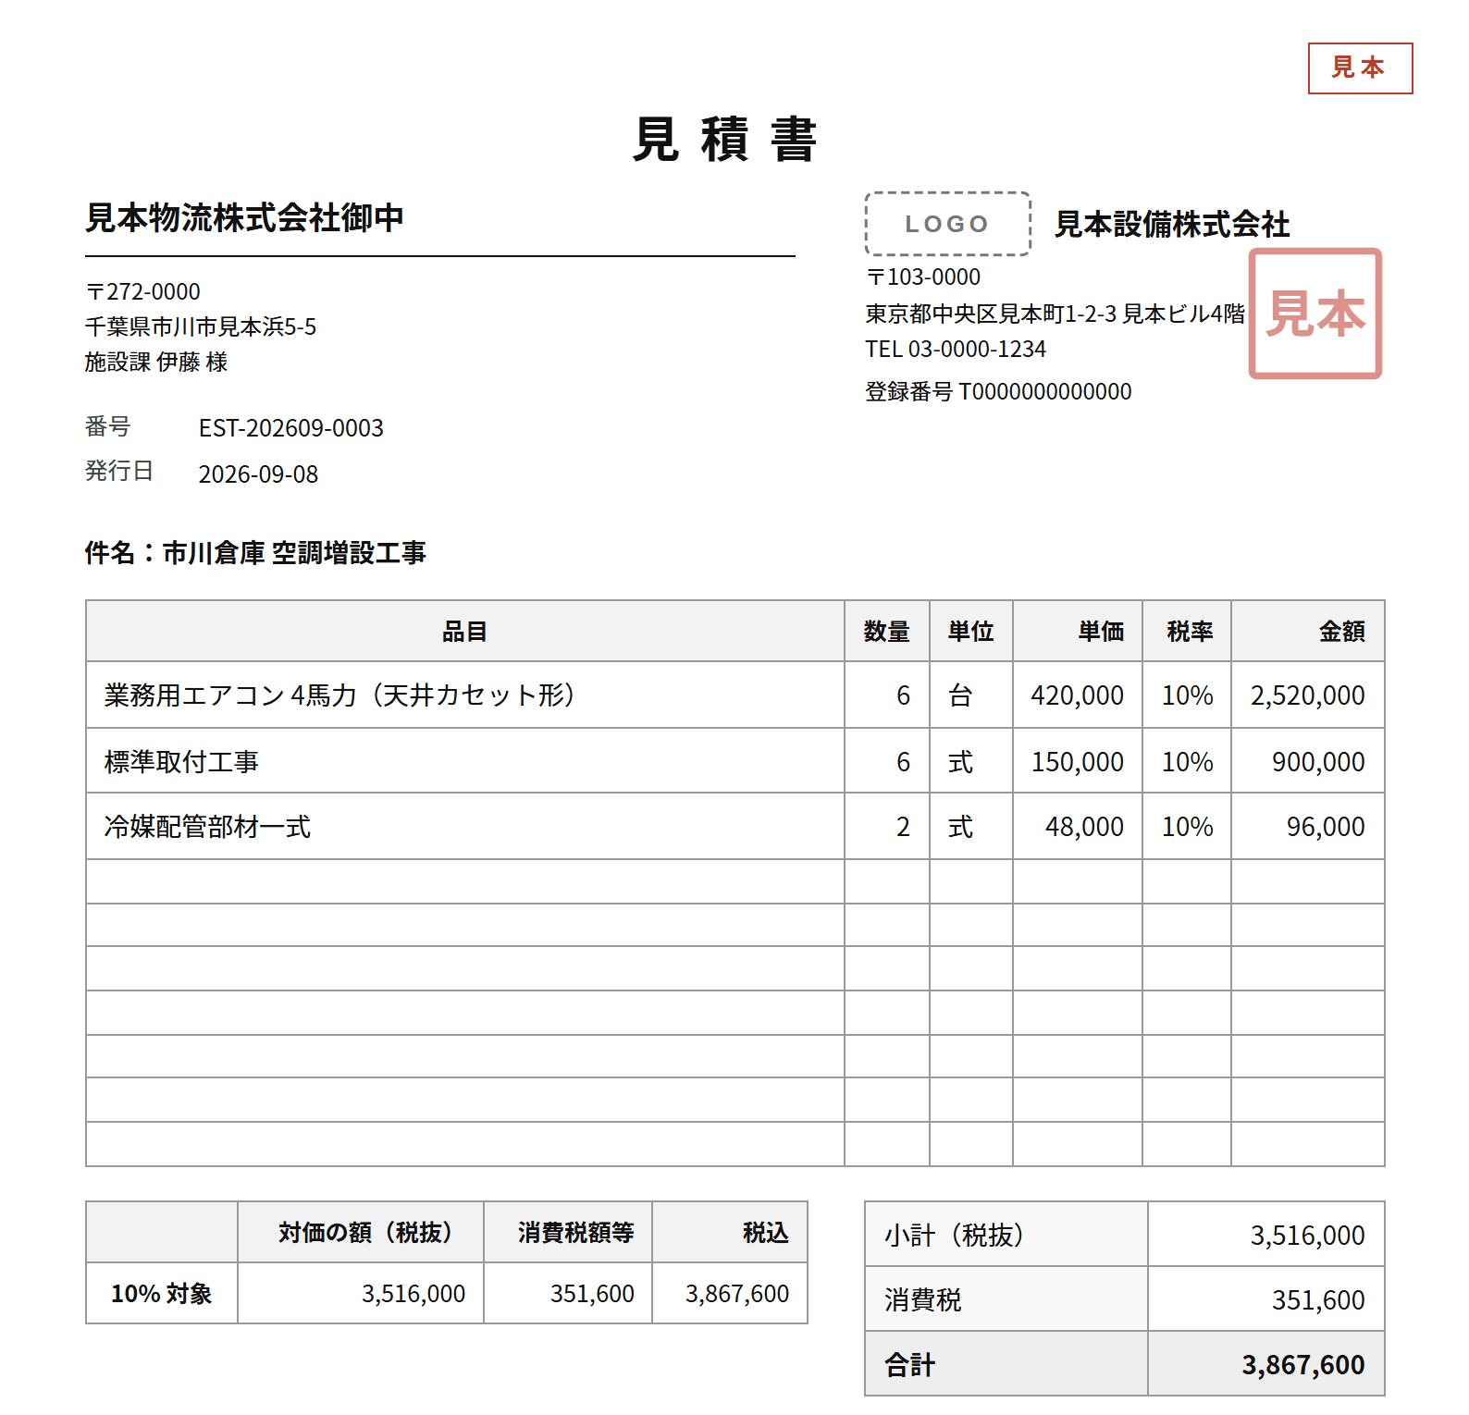Click the unit 台 in the air conditioner row
The width and height of the screenshot is (1469, 1415).
960,695
